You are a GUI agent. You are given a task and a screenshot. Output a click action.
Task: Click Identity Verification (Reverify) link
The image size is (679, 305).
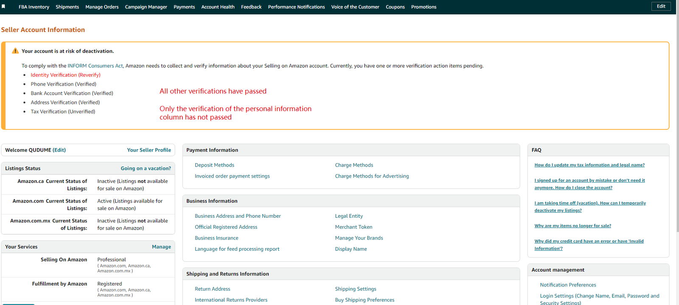(x=65, y=75)
